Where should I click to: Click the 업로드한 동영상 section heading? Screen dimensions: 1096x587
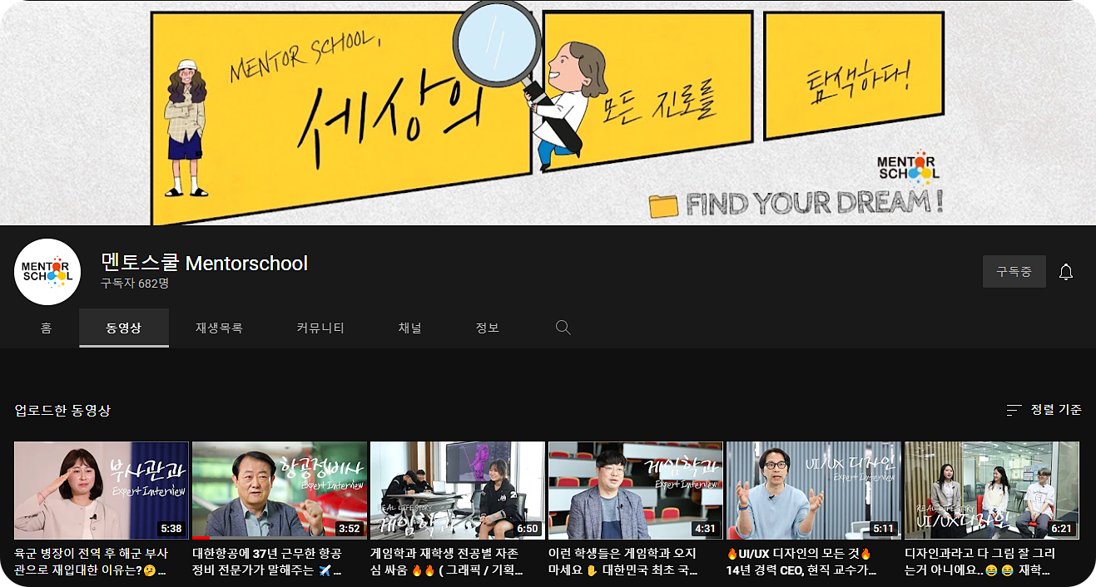[62, 410]
